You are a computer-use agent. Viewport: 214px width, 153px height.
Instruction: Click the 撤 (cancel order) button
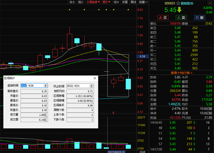pos(200,18)
